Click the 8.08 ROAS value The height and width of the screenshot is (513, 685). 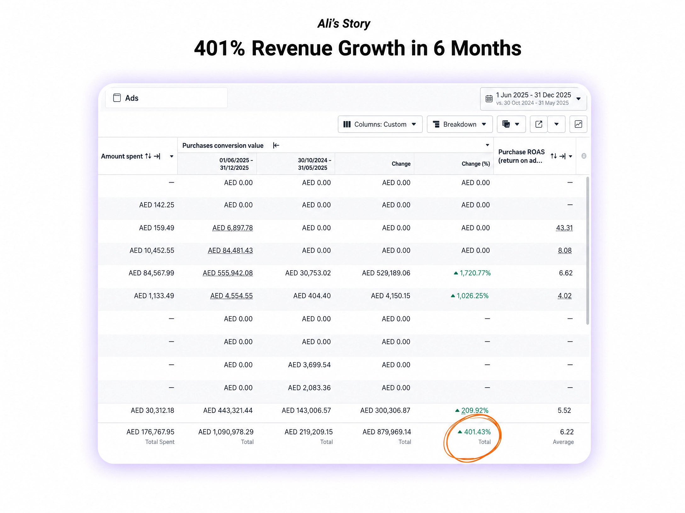(x=565, y=251)
